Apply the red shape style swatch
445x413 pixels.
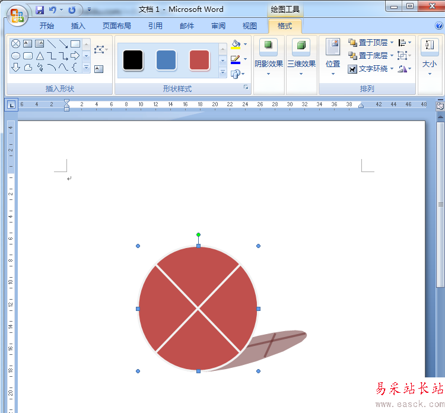[199, 60]
